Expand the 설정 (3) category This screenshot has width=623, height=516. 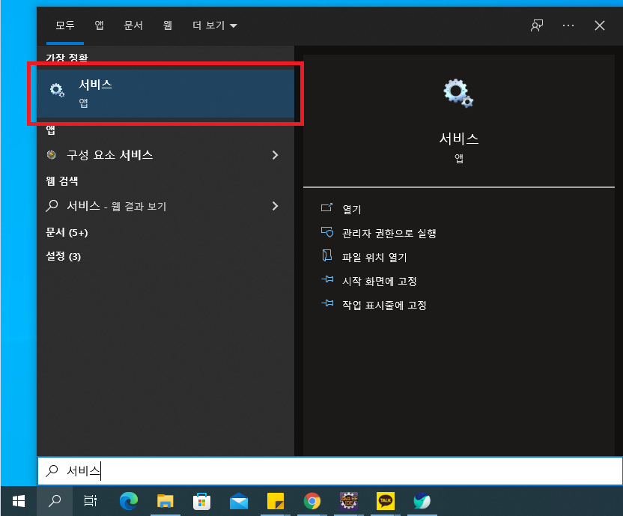[64, 256]
